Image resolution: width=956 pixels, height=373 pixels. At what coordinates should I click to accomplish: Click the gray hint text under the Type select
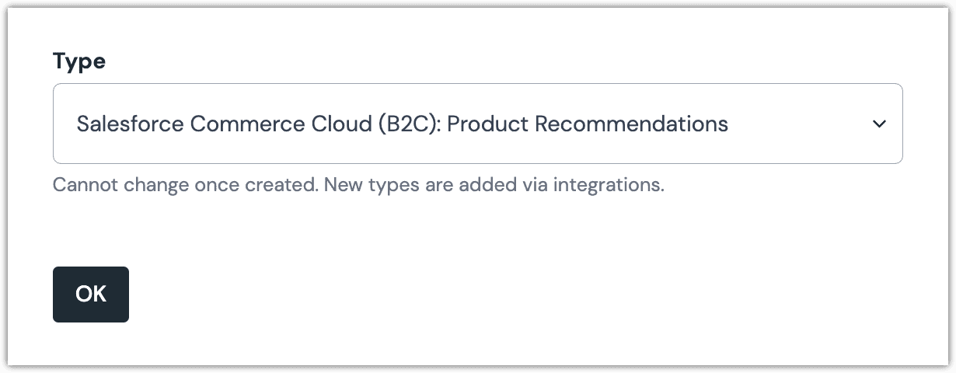pos(358,186)
